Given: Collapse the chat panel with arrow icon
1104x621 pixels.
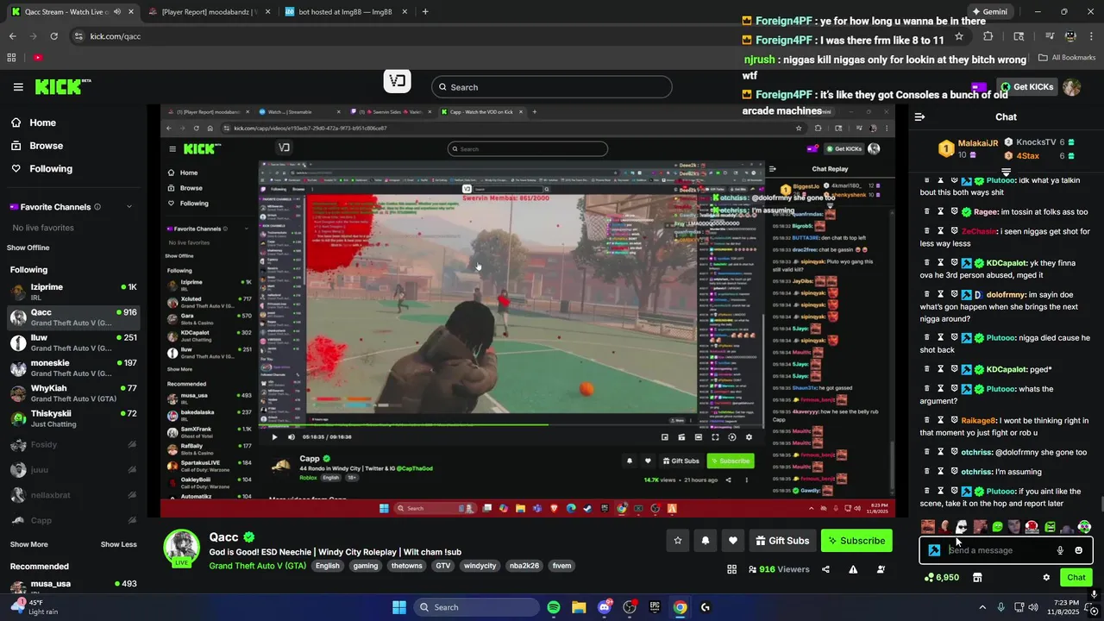Looking at the screenshot, I should 919,116.
